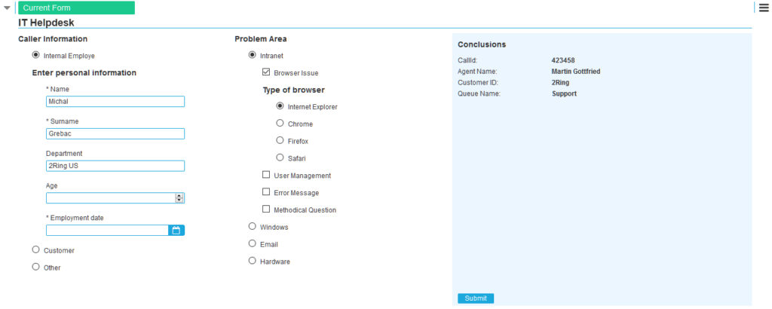Screen dimensions: 772x309
Task: Select the Current Form tab
Action: pyautogui.click(x=76, y=8)
